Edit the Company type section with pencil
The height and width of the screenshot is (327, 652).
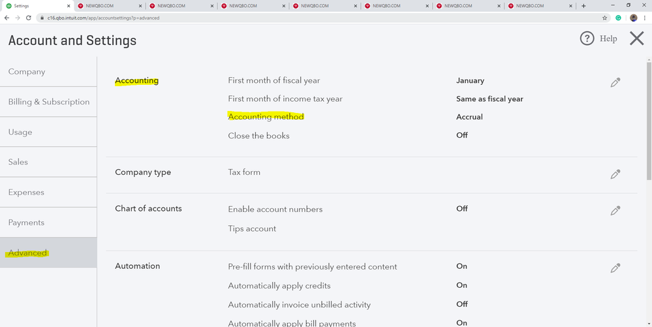615,174
